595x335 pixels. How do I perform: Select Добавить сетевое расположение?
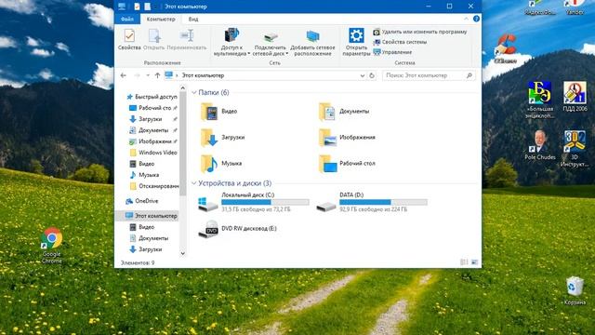click(x=312, y=43)
